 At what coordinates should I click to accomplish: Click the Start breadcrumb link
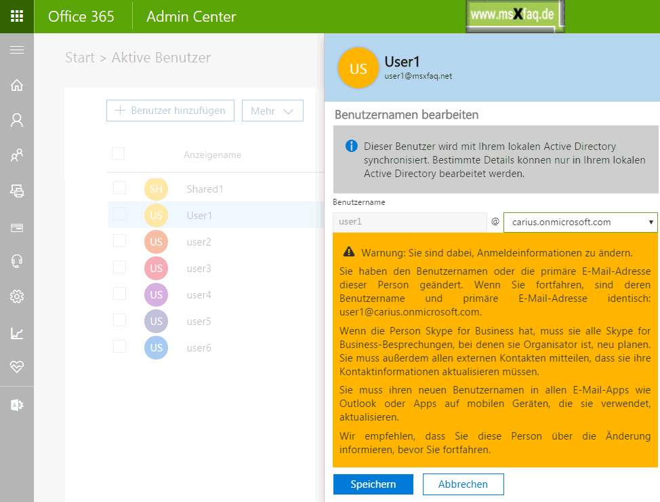click(x=80, y=58)
